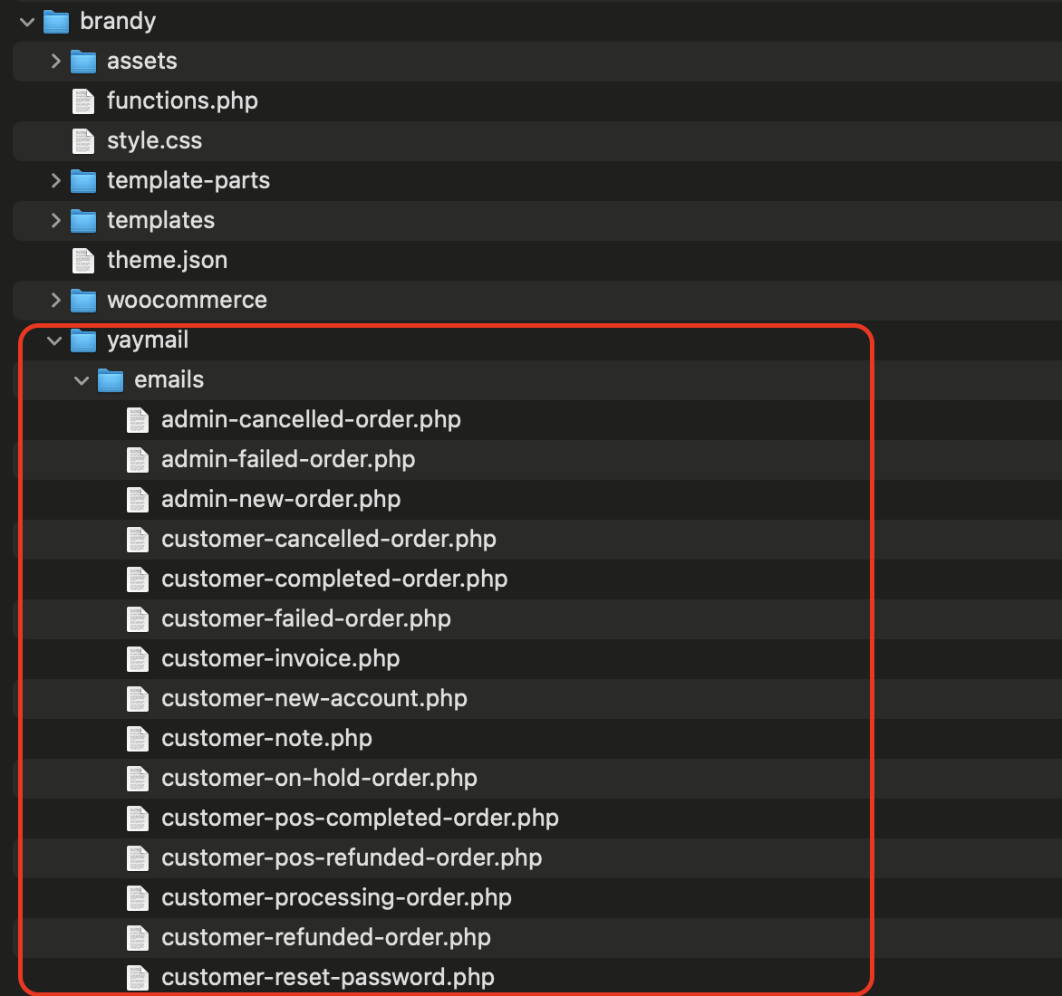Viewport: 1062px width, 996px height.
Task: Click the theme.json document icon
Action: (x=83, y=261)
